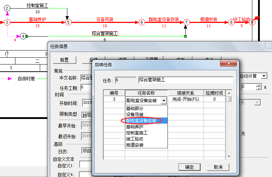Click green end handle below node 7
The width and height of the screenshot is (272, 177).
coord(185,36)
